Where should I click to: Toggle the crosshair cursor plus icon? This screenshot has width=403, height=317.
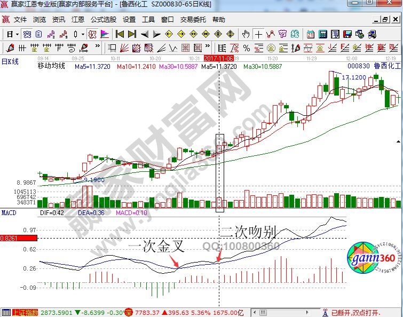[259, 34]
